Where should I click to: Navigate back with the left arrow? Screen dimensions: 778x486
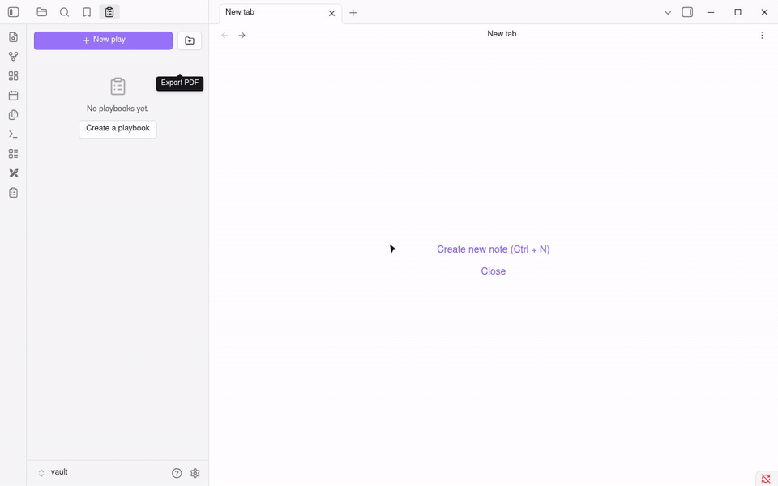[x=224, y=35]
